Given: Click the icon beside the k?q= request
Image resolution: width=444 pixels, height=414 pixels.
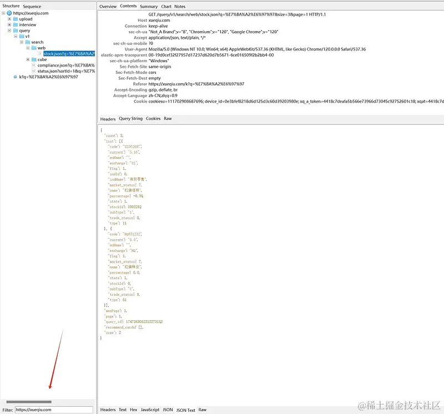Looking at the screenshot, I should (16, 77).
